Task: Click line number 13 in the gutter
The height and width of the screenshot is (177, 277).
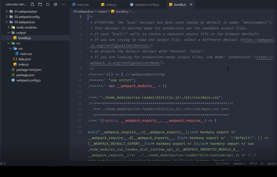Action: pyautogui.click(x=80, y=97)
